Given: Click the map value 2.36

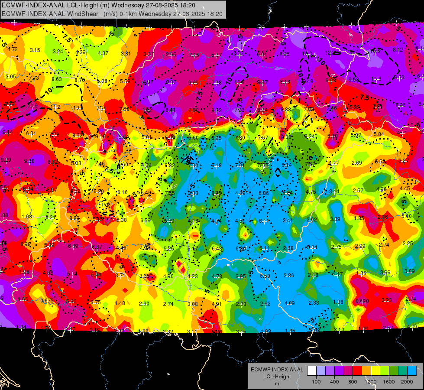Looking at the screenshot, I should [x=288, y=276].
